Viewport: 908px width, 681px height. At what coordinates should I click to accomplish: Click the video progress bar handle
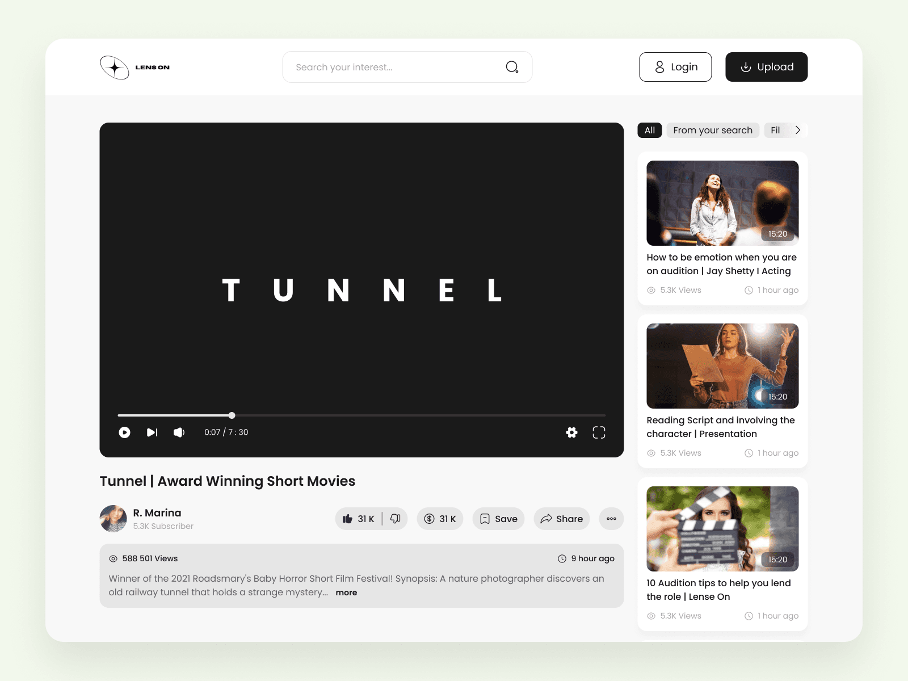click(232, 415)
